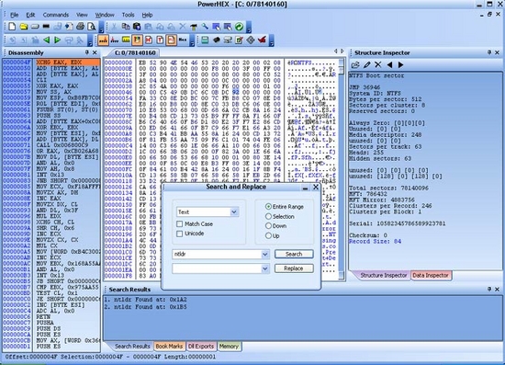Click the network computers toolbar icon
The height and width of the screenshot is (365, 505).
228,40
